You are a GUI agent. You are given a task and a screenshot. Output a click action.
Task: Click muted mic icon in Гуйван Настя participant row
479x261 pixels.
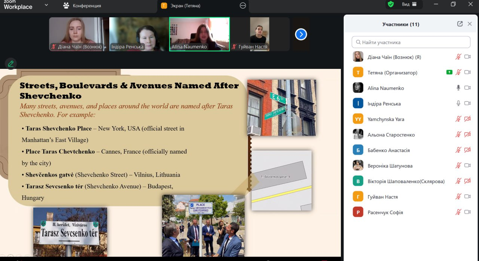tap(458, 197)
